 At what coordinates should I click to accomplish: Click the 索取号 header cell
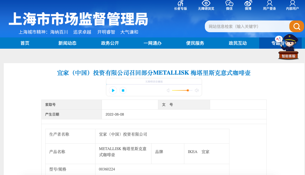pos(72,105)
